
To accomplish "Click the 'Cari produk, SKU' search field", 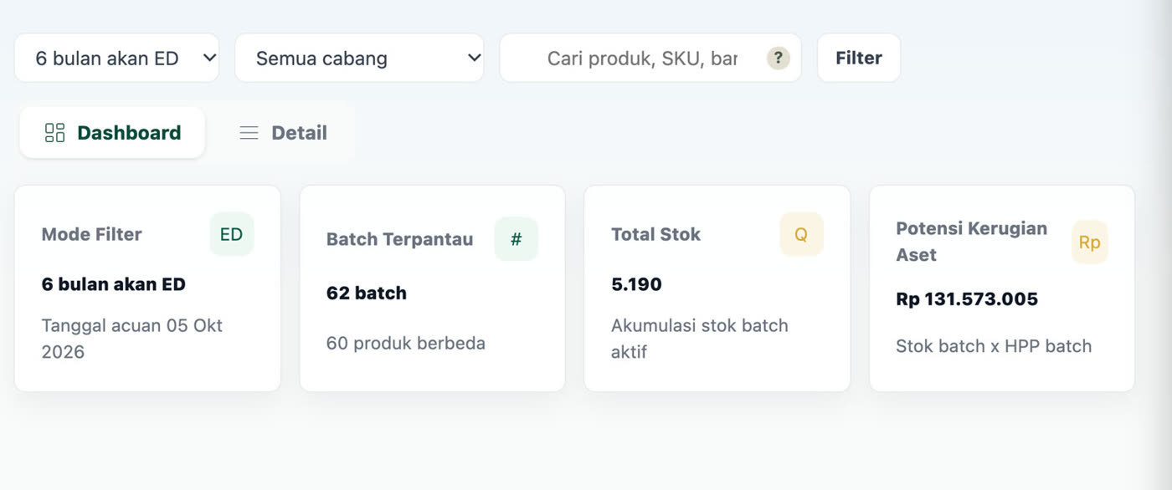I will click(650, 58).
